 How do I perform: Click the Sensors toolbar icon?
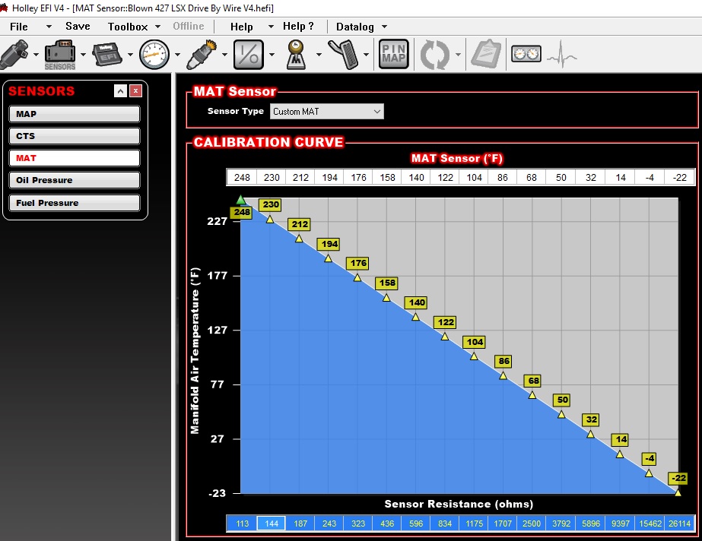(60, 55)
